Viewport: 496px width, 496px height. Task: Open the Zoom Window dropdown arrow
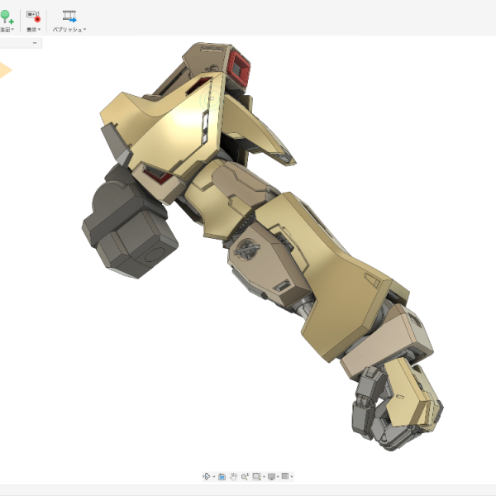(264, 477)
